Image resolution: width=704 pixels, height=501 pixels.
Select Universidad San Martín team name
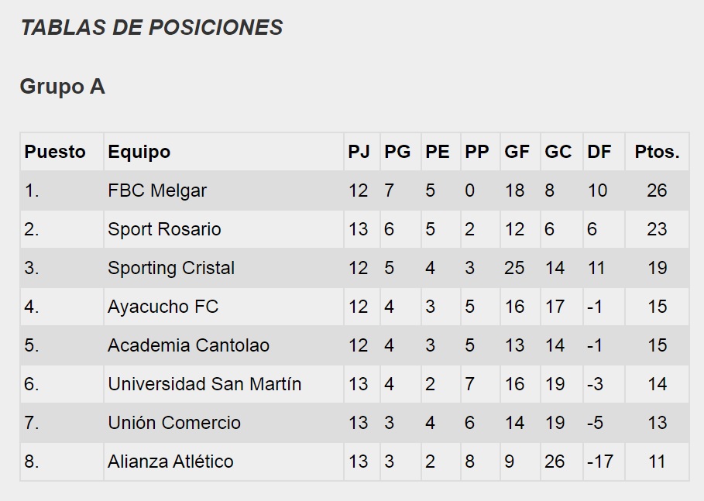[x=204, y=384]
